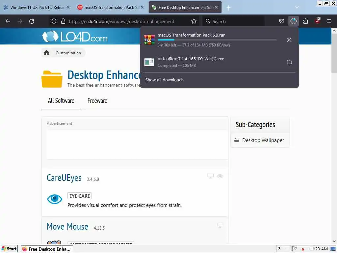Click the EYE CARE tag

80,196
